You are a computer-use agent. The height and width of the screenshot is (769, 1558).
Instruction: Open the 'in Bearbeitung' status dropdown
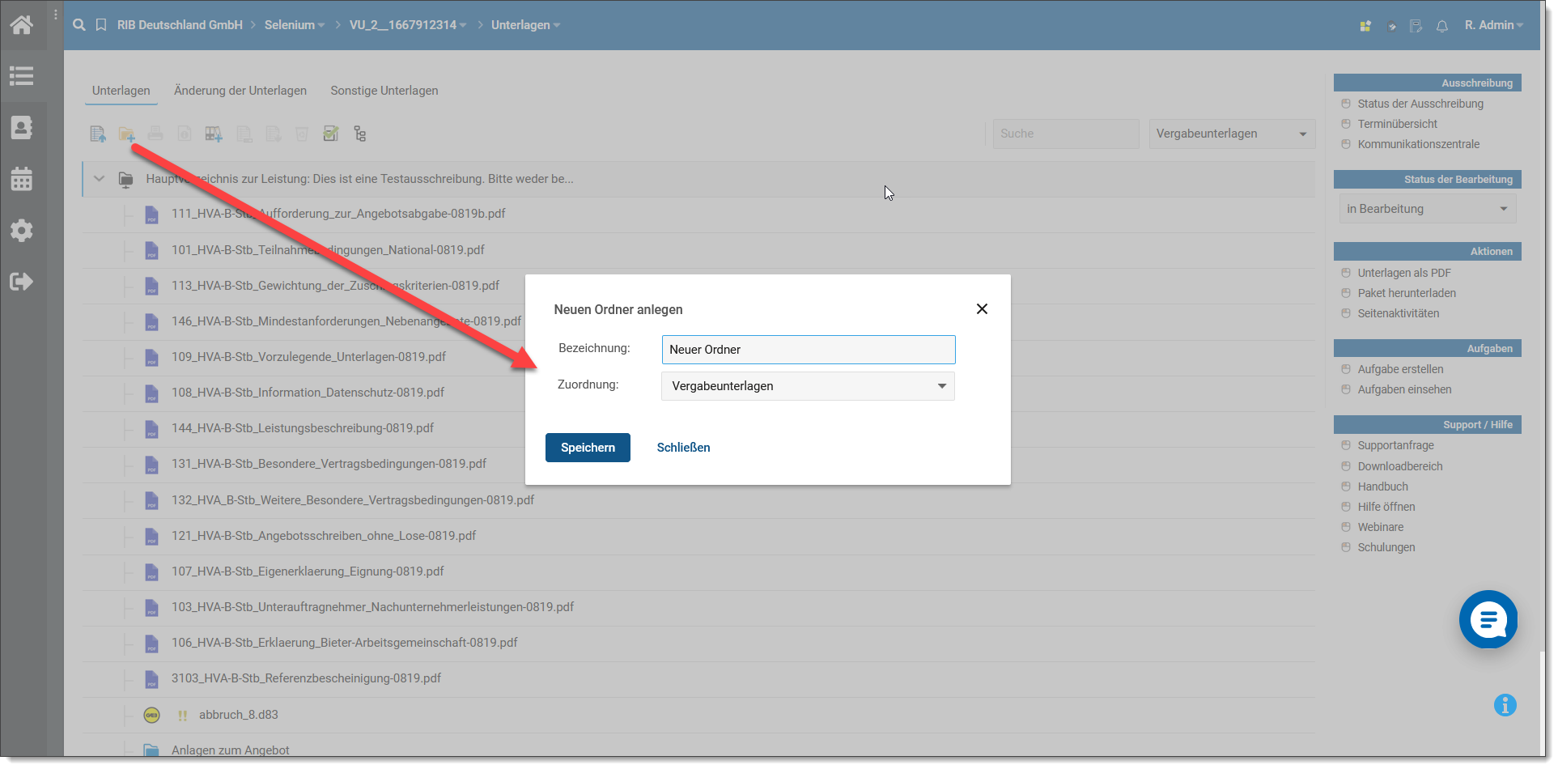1427,209
